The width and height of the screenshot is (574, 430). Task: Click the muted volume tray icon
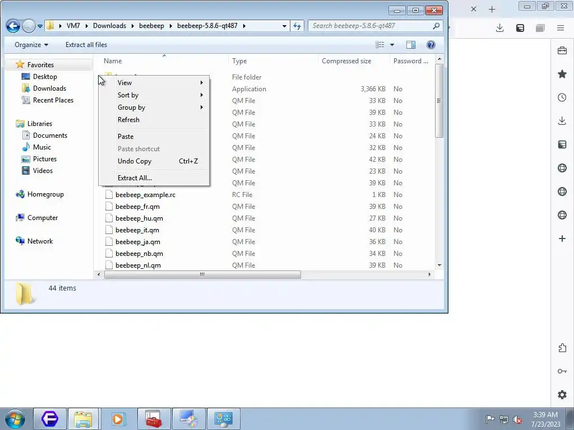pos(517,419)
